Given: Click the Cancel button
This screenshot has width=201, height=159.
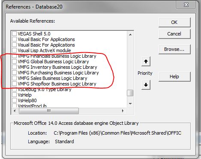Looking at the screenshot, I should pos(174,34).
